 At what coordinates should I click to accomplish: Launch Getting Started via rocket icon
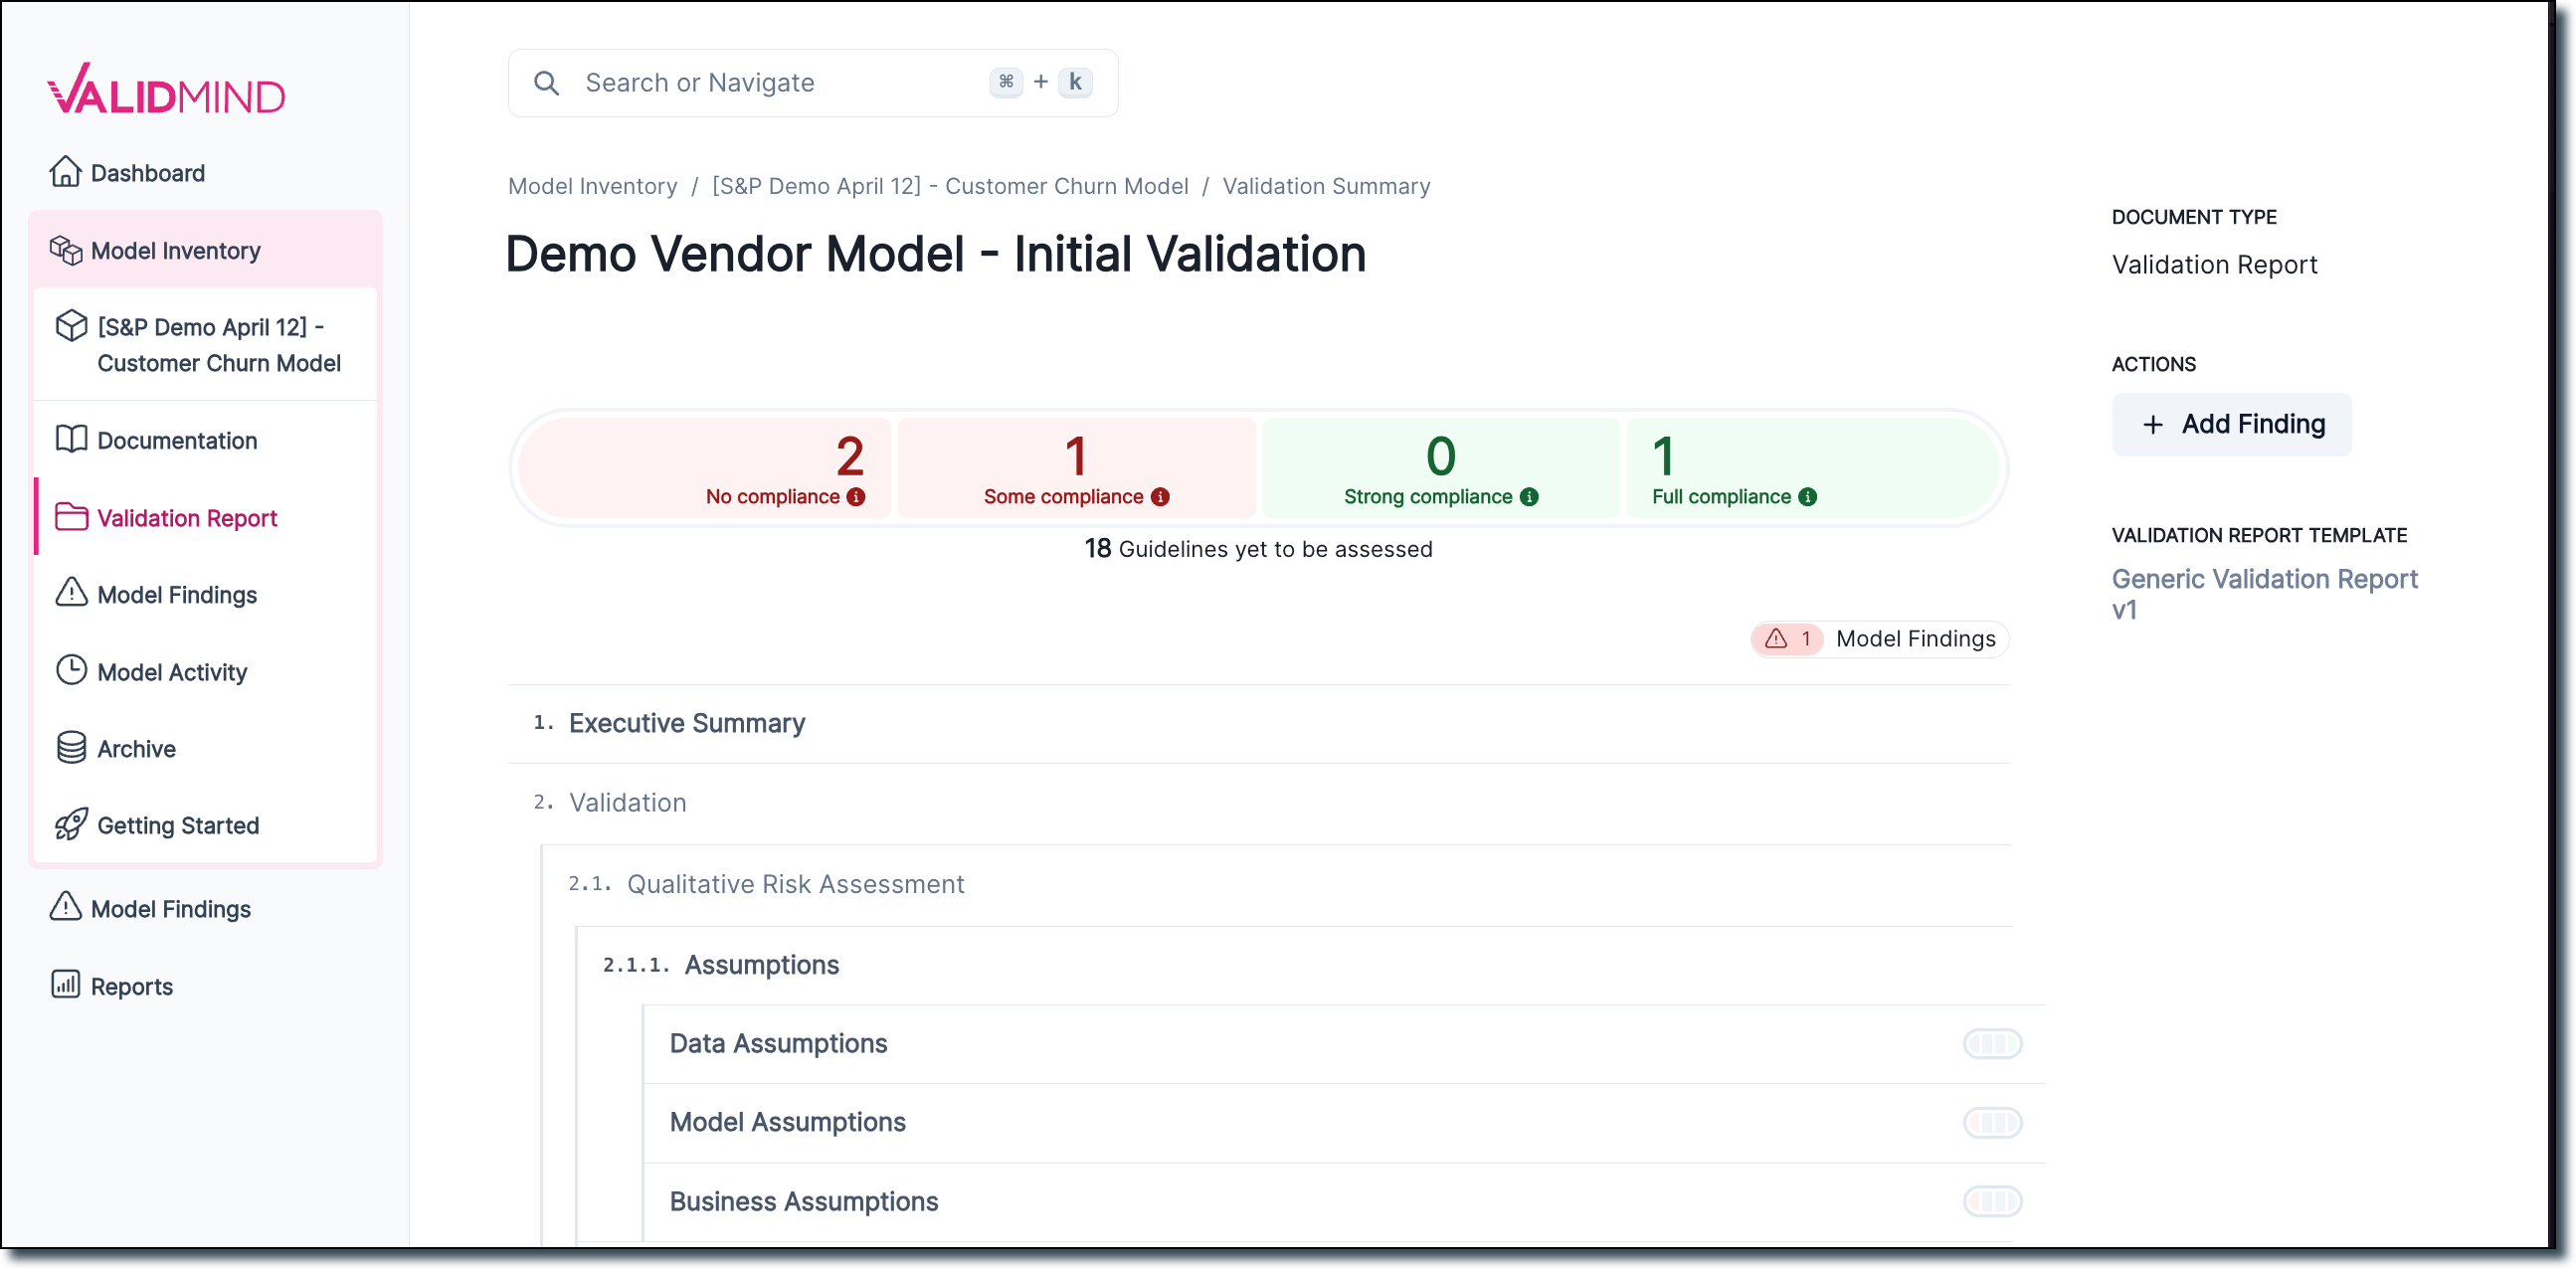[70, 825]
